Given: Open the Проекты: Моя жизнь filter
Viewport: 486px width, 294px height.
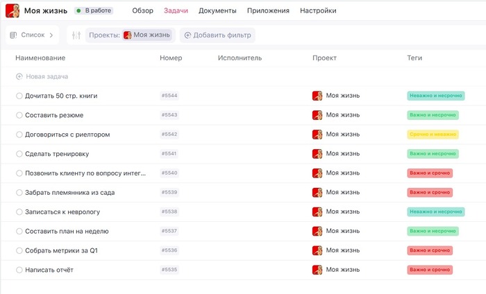Looking at the screenshot, I should [129, 35].
